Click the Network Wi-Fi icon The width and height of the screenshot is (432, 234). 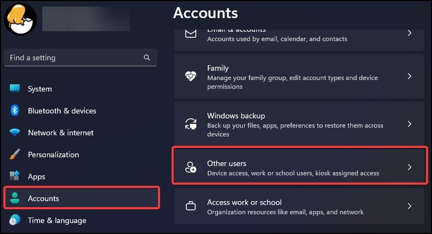[15, 133]
